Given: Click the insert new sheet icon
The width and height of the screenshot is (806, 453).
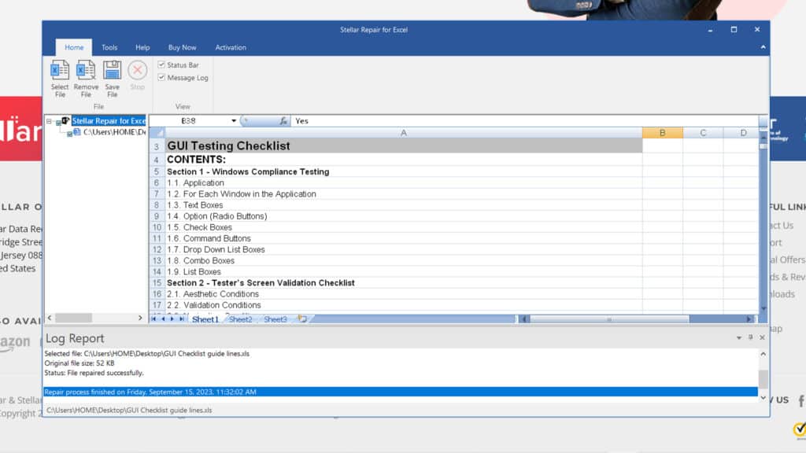Looking at the screenshot, I should (302, 319).
